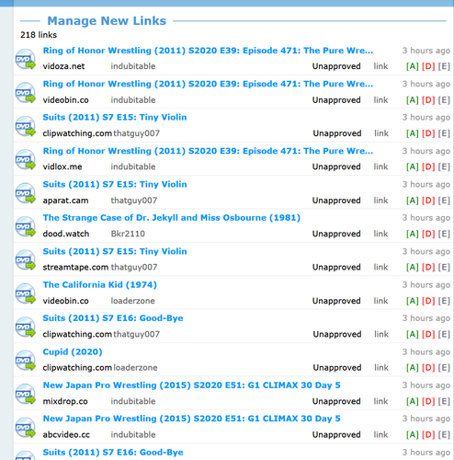
Task: Open 'link' in the streamtape.com row
Action: pyautogui.click(x=380, y=268)
